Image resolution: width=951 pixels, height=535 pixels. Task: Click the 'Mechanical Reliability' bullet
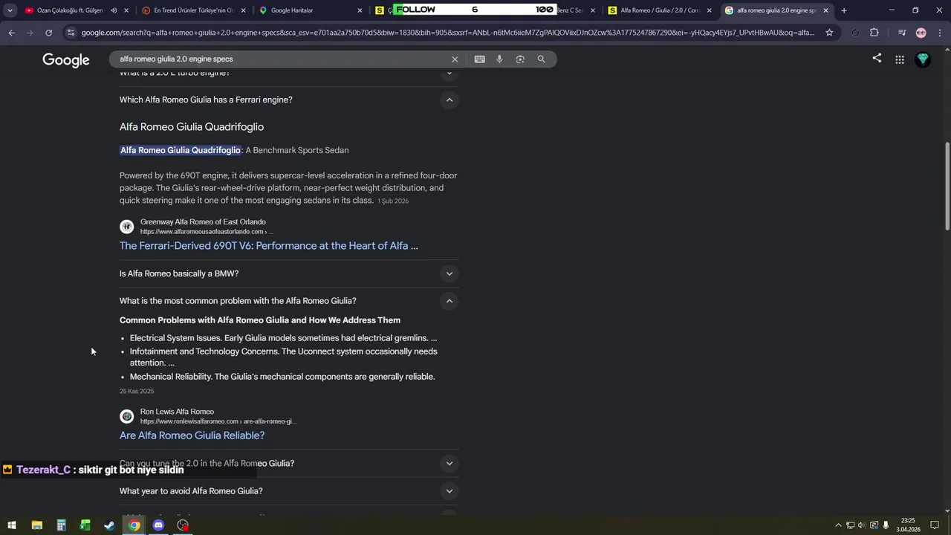pos(282,377)
